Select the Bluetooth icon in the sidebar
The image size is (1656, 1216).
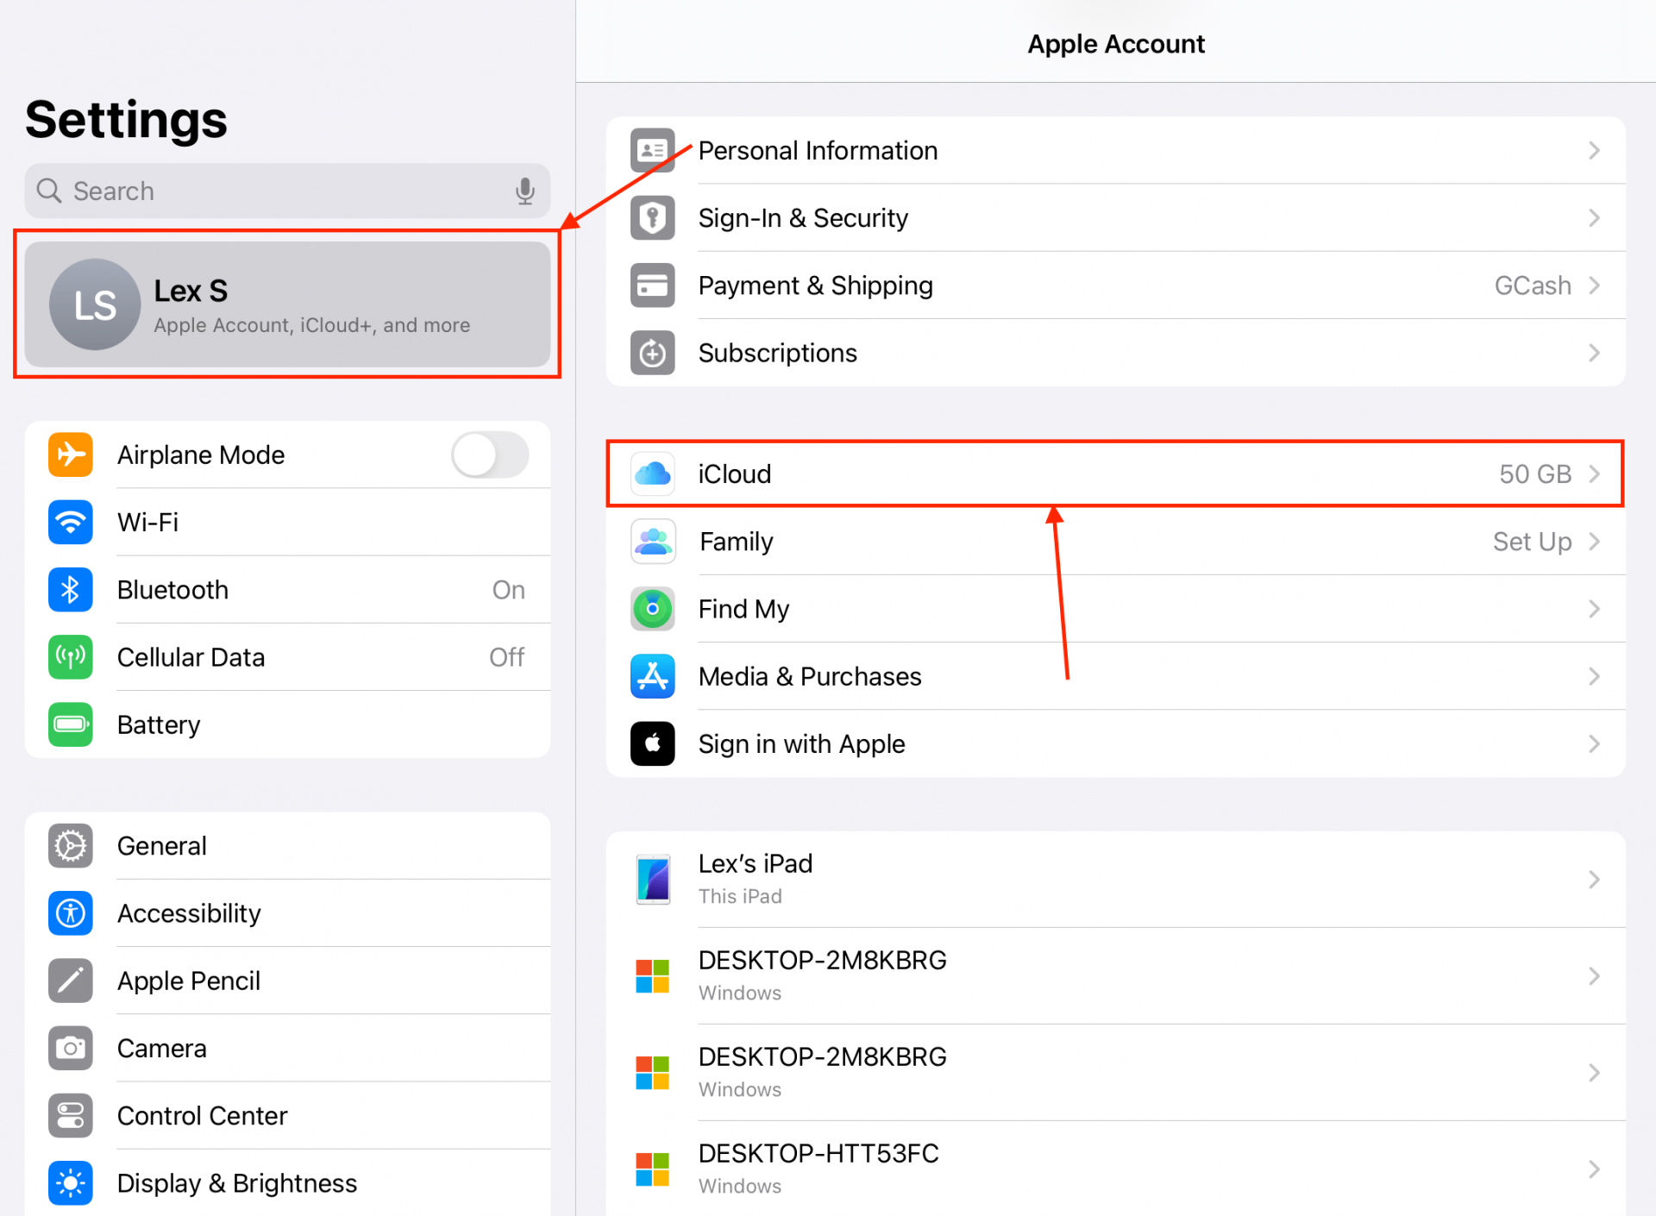[x=70, y=590]
